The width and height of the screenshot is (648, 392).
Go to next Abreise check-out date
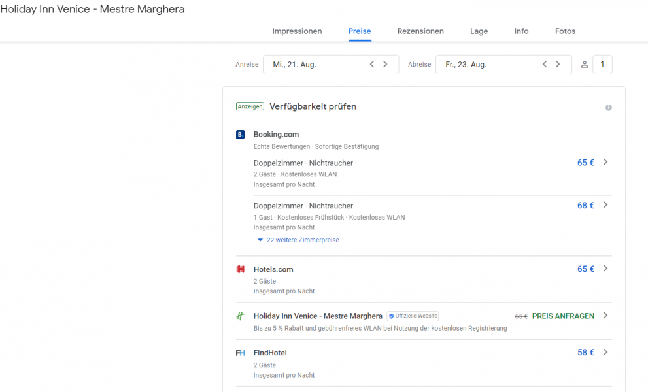558,65
